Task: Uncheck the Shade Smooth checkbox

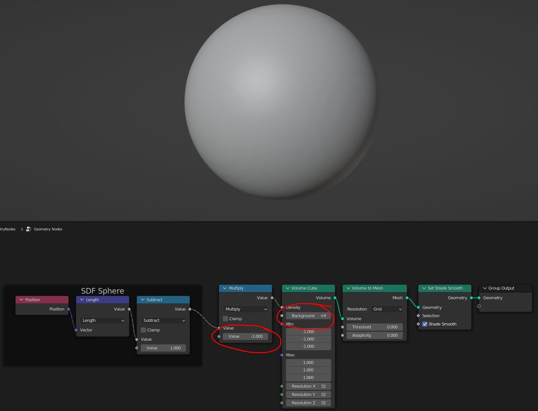Action: [x=425, y=324]
